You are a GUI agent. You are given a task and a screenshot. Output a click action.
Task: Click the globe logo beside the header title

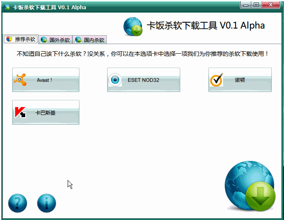pos(133,26)
